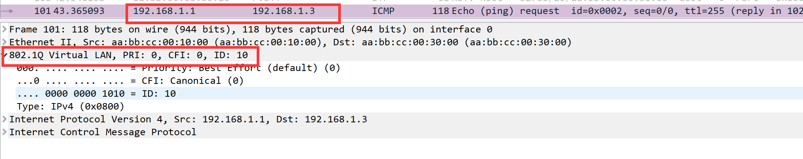
Task: Click the Ethernet II Src/Dst summary line
Action: point(290,42)
